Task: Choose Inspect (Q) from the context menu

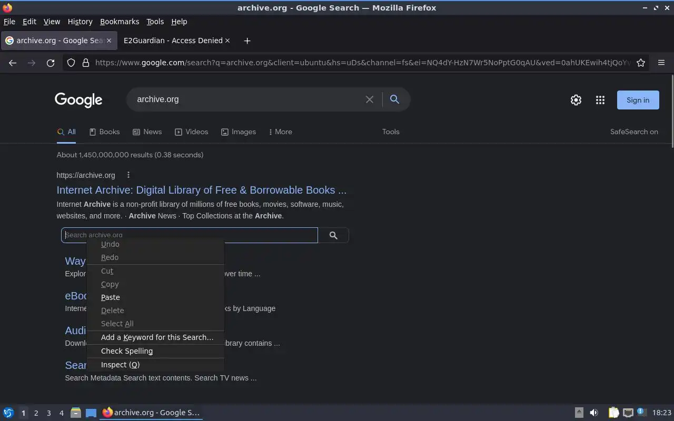Action: 156,365
